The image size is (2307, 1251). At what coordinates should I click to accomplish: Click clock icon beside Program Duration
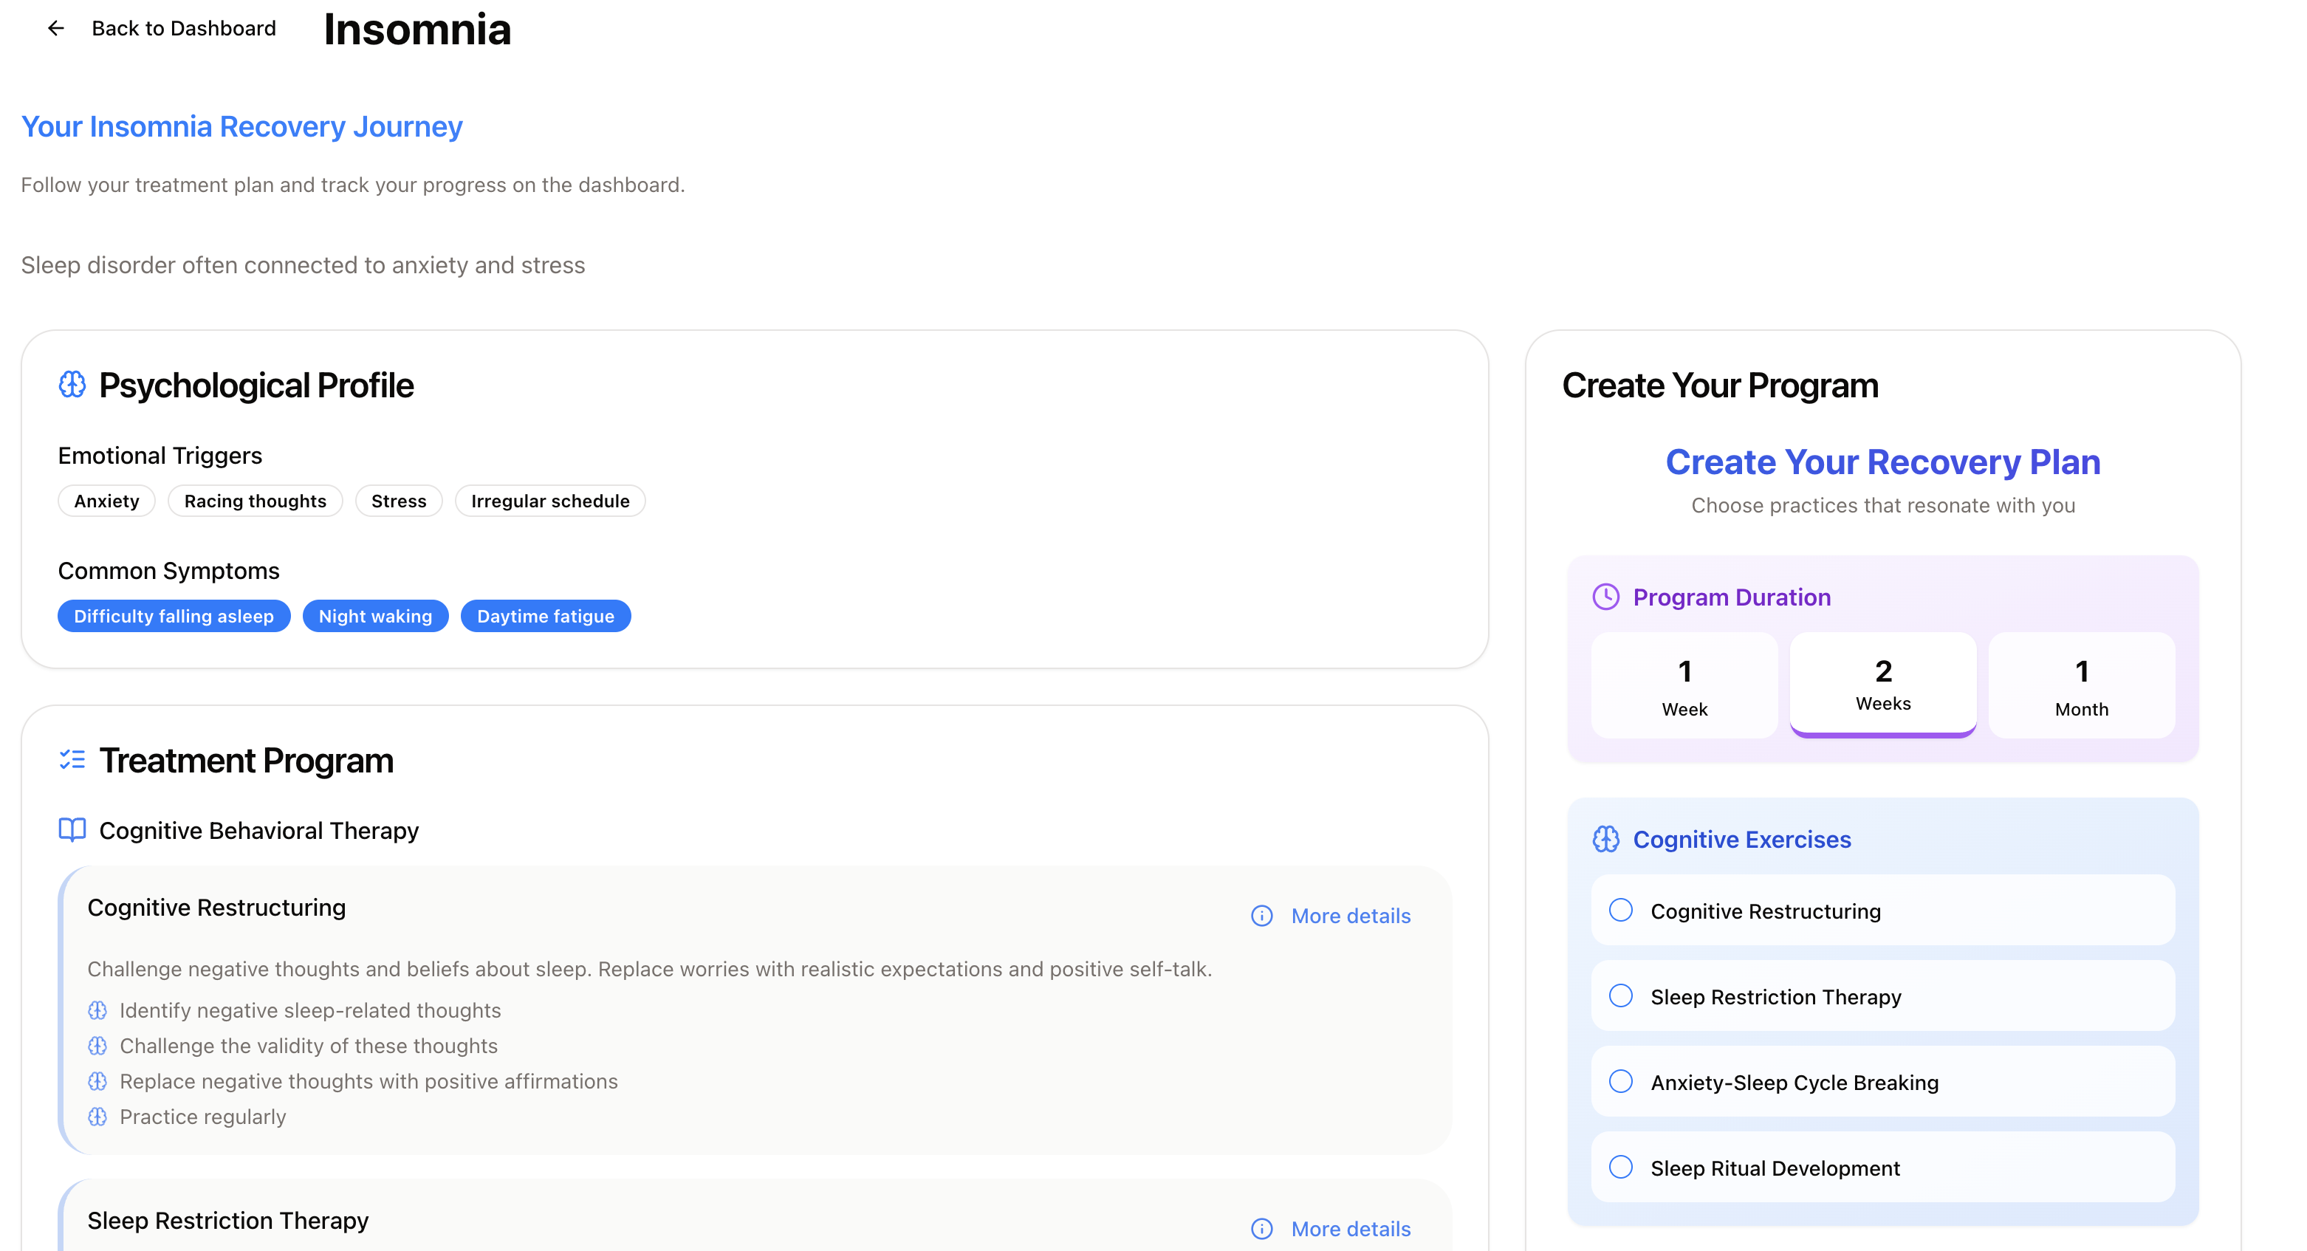1605,597
